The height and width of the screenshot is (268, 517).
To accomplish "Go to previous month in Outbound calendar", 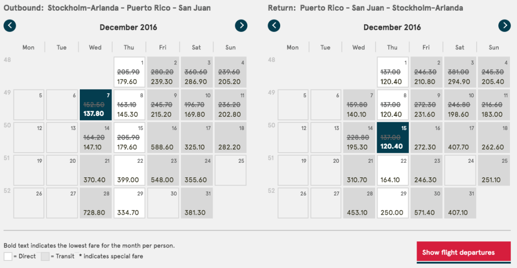I will click(x=10, y=26).
